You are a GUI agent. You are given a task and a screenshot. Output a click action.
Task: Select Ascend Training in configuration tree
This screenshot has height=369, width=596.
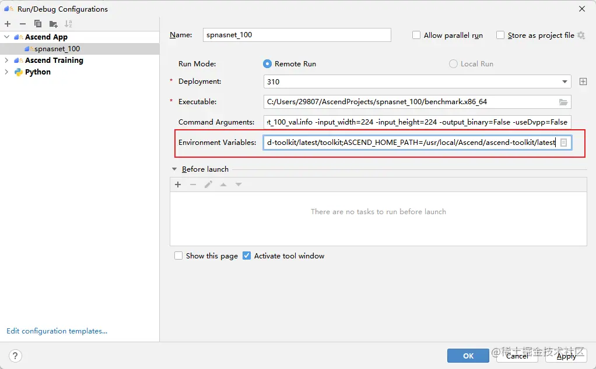tap(54, 61)
